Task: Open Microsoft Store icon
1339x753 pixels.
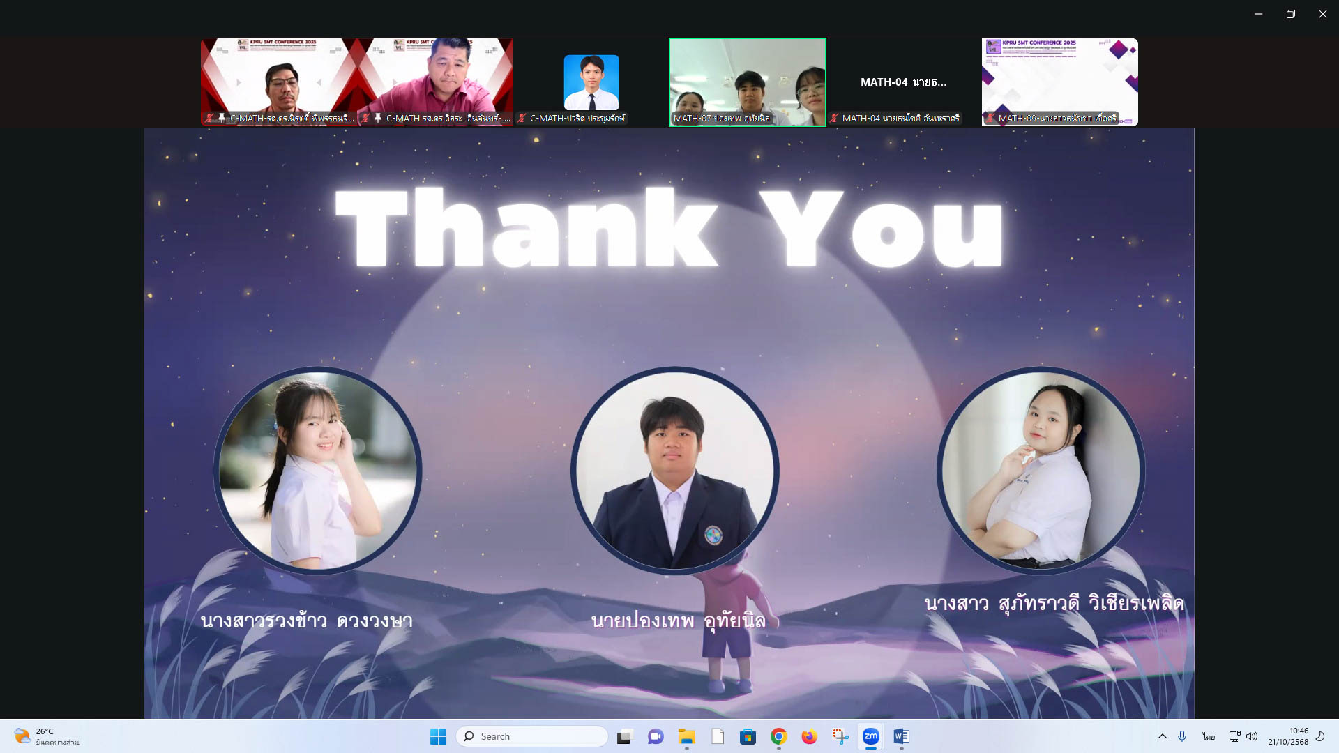Action: click(748, 736)
